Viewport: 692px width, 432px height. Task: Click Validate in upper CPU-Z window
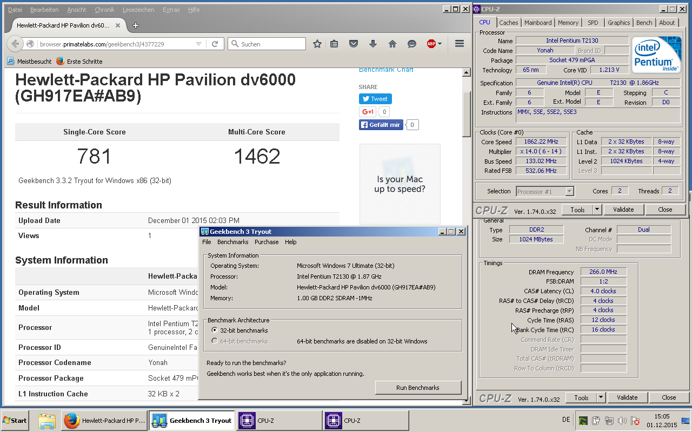coord(623,210)
